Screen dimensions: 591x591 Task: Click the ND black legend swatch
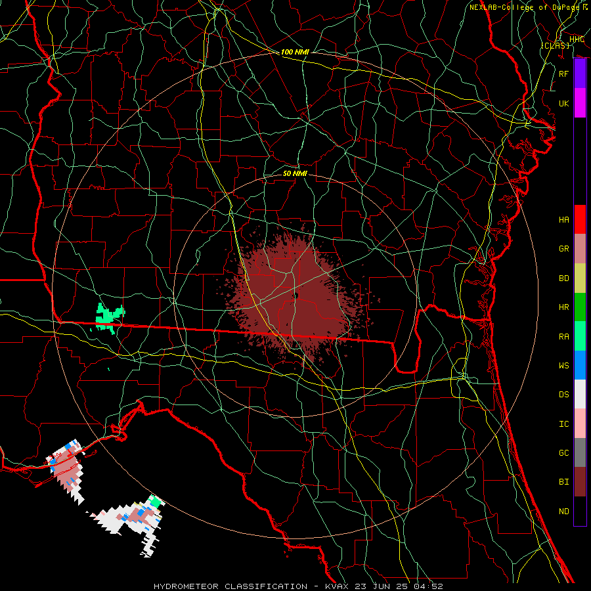[580, 511]
